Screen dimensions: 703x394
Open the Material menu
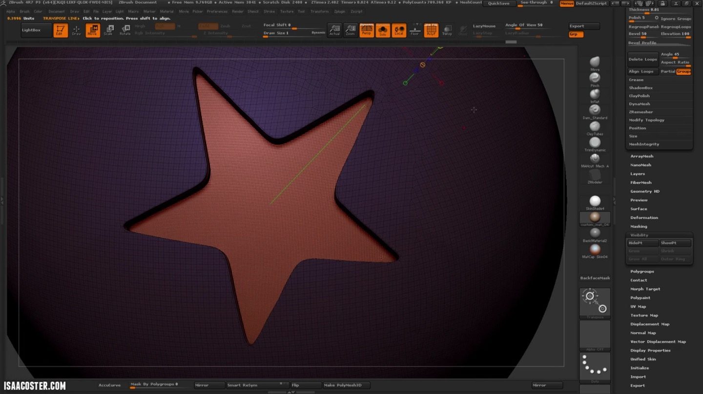166,11
